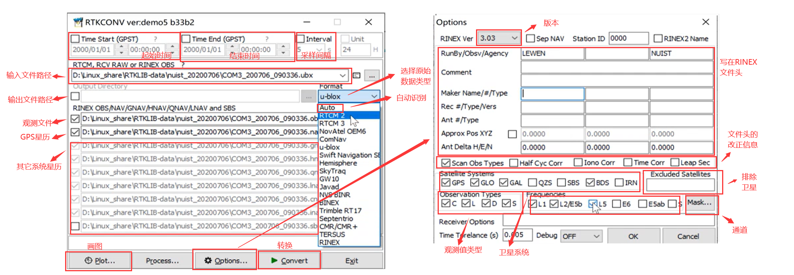Open the Options dialog button
The width and height of the screenshot is (794, 275).
[x=225, y=261]
